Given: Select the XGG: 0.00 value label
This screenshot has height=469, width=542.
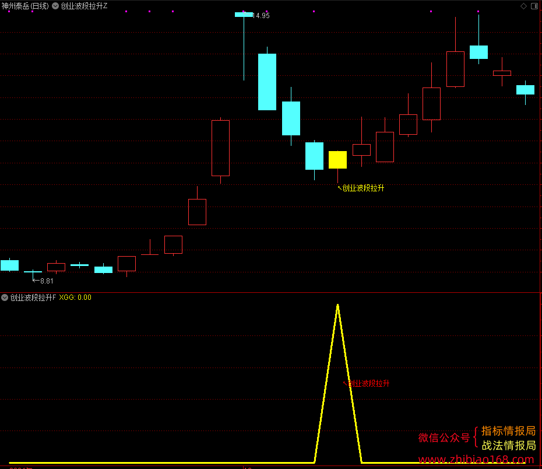Looking at the screenshot, I should tap(75, 297).
